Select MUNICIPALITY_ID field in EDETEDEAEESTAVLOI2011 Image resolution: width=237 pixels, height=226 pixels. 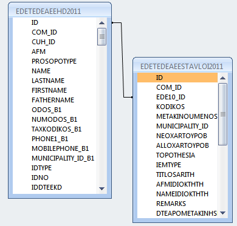(x=177, y=126)
